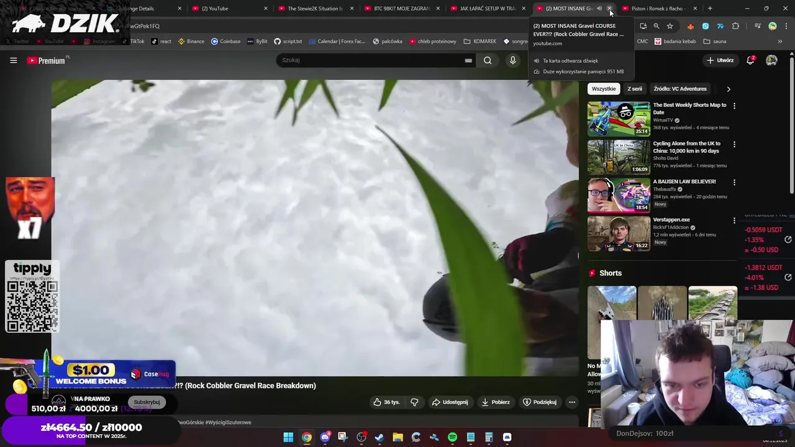Switch to BTC 98K? MOJE ZAGRANIE tab
795x447 pixels.
point(401,9)
